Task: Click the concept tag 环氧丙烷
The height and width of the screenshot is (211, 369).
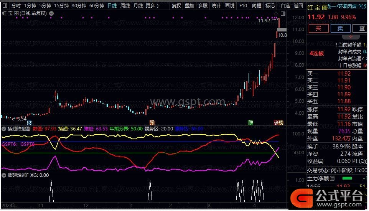Action: [x=346, y=7]
